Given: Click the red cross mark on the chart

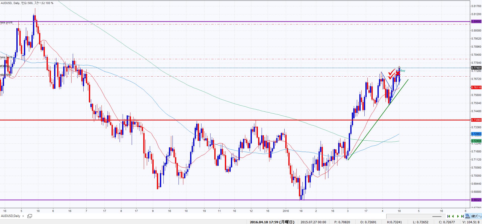Looking at the screenshot, I should coord(398,73).
